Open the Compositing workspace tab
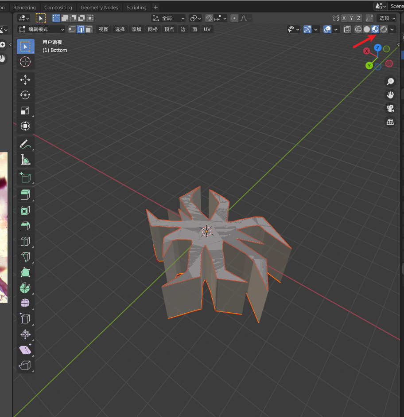The image size is (404, 417). (x=58, y=8)
